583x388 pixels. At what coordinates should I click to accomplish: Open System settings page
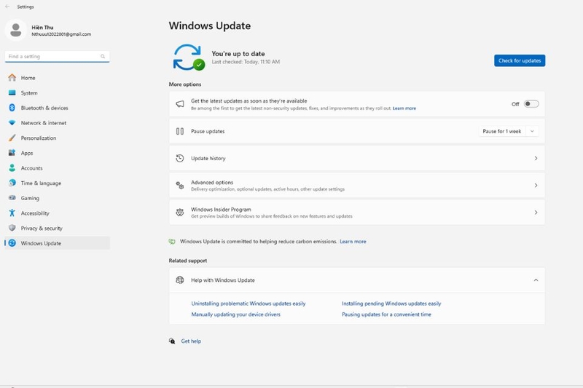click(x=58, y=93)
